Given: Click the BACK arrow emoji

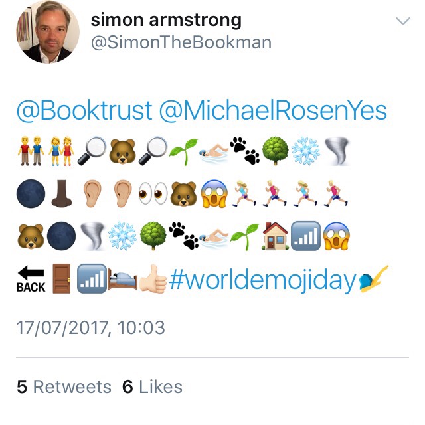Looking at the screenshot, I should (31, 279).
